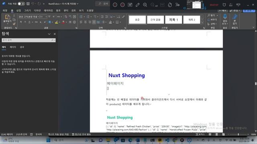
Task: Open the 레이아웃 tab
Action: pyautogui.click(x=48, y=10)
